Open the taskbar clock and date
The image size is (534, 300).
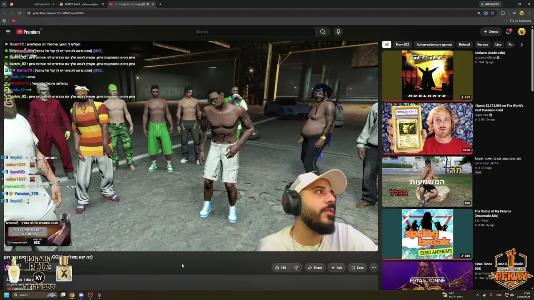pyautogui.click(x=524, y=295)
